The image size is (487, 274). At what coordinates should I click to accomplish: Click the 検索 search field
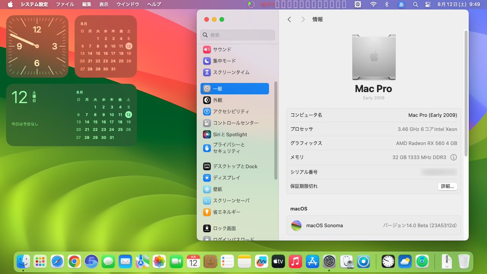click(x=237, y=35)
